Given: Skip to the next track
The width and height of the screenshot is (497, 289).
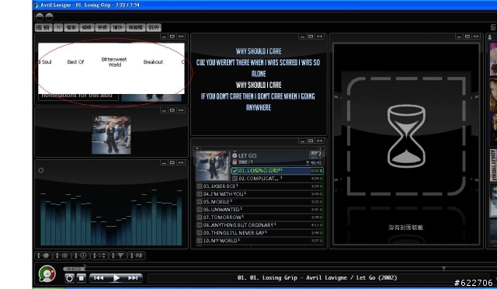Looking at the screenshot, I should pos(133,278).
